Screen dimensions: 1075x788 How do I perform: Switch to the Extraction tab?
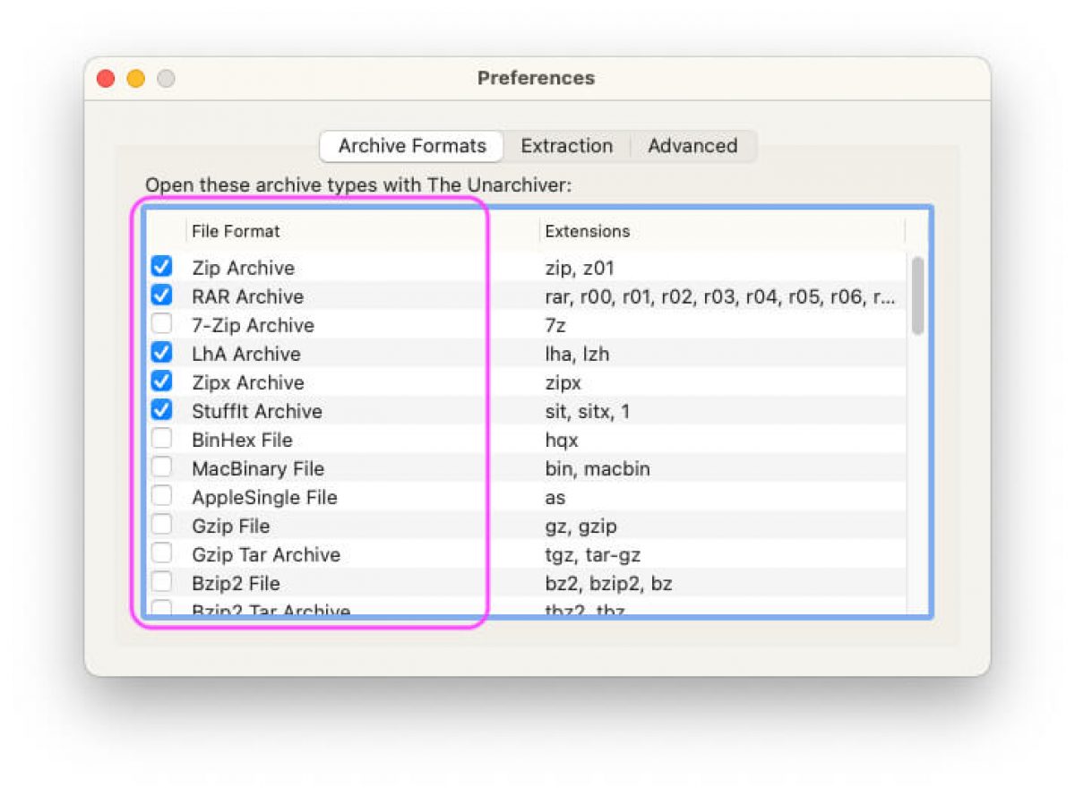(567, 145)
